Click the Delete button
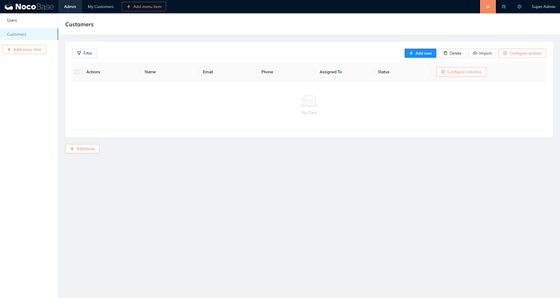This screenshot has width=560, height=298. (x=452, y=53)
